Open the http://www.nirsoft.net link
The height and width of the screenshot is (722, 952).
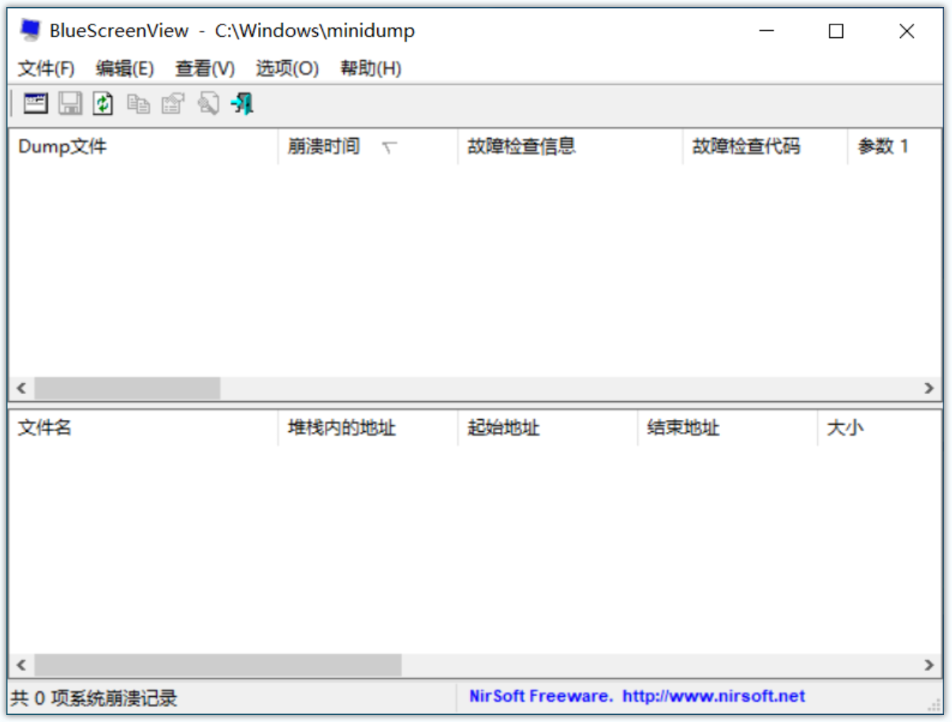[x=714, y=697]
